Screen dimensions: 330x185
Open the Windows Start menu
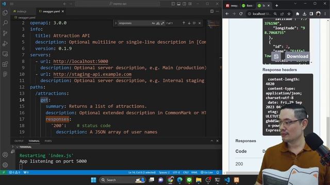point(94,180)
